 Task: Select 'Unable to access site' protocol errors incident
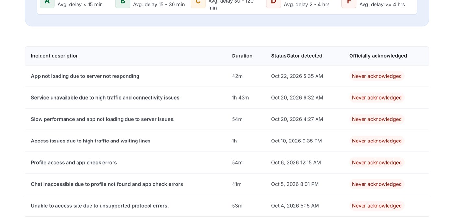tap(100, 206)
